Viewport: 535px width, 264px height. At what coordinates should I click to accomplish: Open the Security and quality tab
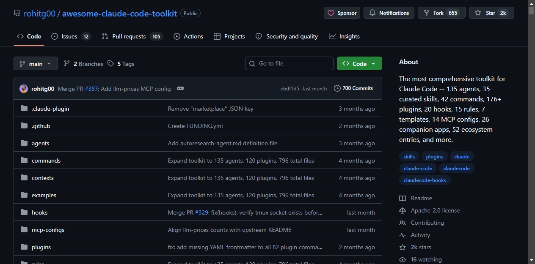287,36
